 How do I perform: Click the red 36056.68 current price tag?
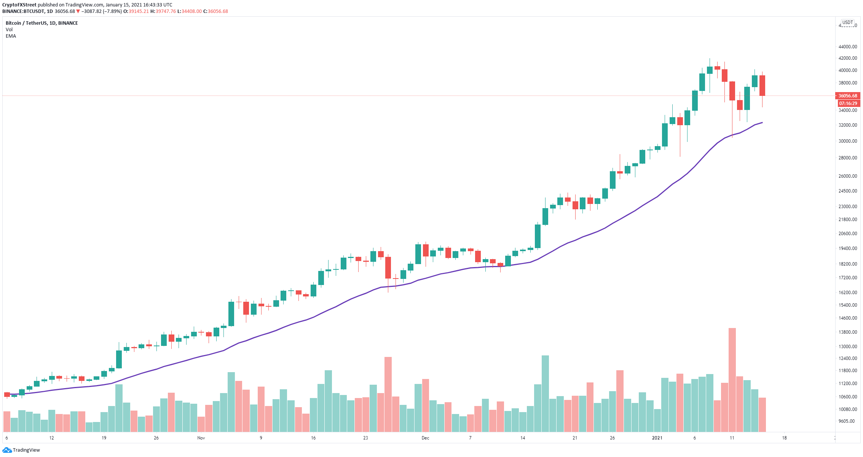(x=847, y=96)
